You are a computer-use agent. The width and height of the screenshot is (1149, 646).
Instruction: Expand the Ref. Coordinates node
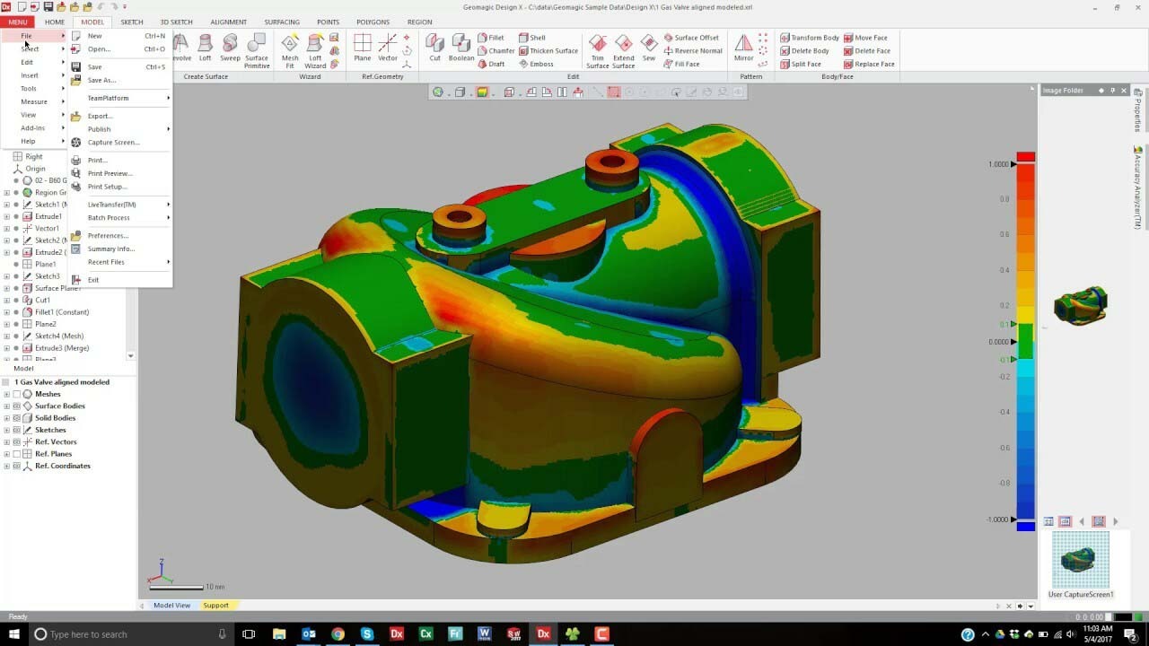click(6, 466)
